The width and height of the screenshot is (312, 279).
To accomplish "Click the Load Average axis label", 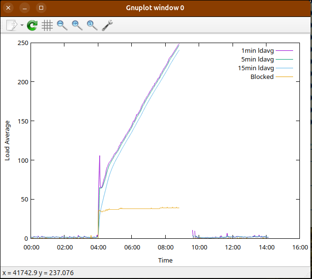I will click(x=7, y=140).
